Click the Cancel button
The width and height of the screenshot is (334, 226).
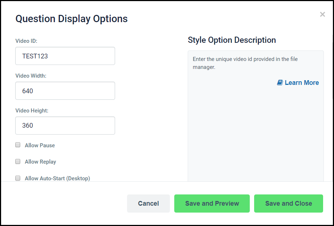tap(148, 204)
